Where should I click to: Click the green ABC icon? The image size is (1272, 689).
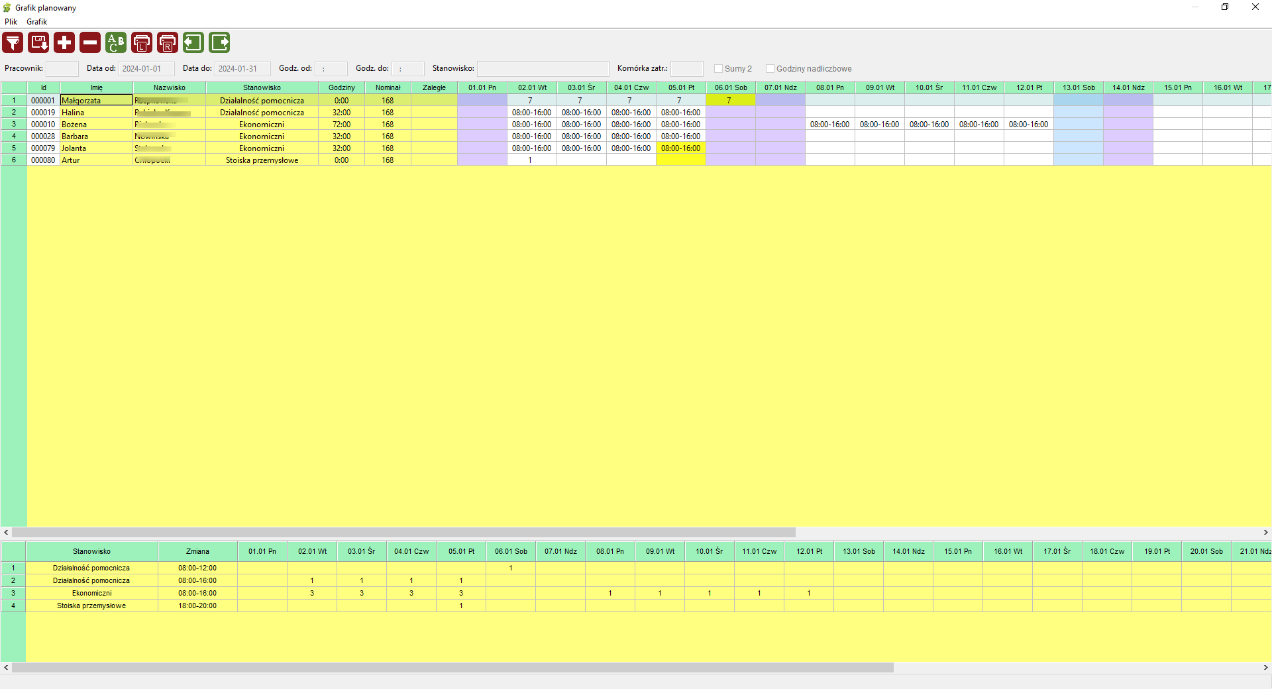point(116,43)
